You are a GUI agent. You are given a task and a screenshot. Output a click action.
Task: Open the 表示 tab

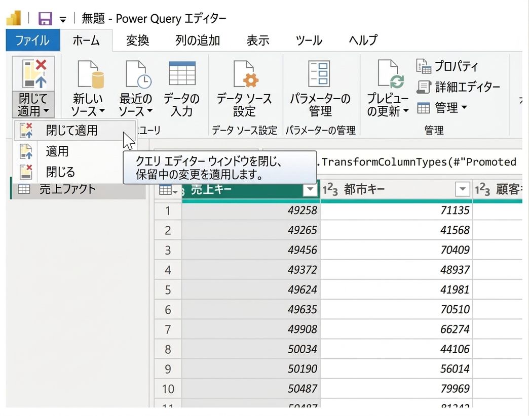pos(258,40)
